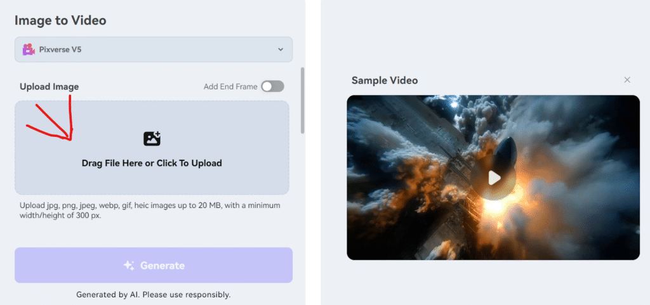This screenshot has width=650, height=305.
Task: Expand the model chevron arrow
Action: click(281, 49)
